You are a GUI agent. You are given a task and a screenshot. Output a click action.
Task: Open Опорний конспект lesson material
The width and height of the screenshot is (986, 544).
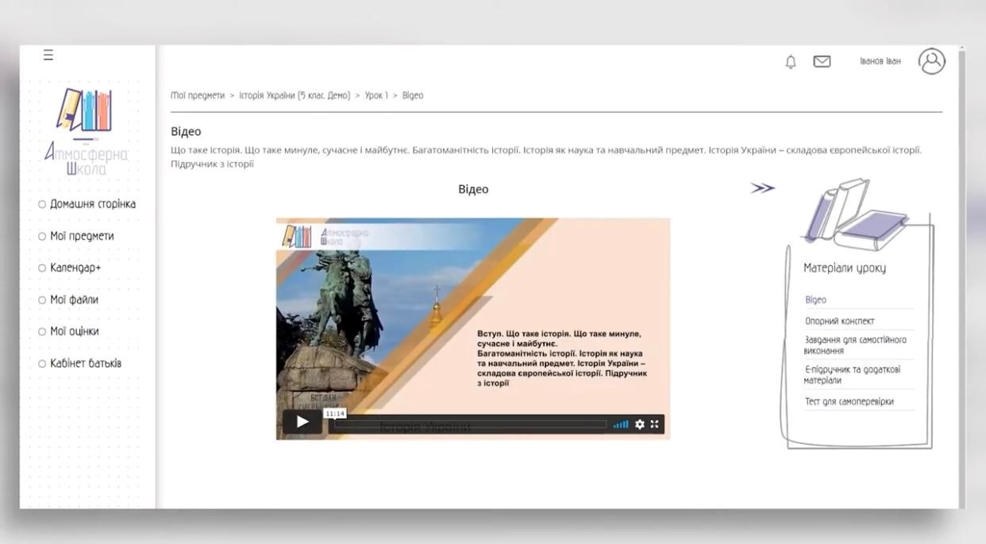point(839,321)
